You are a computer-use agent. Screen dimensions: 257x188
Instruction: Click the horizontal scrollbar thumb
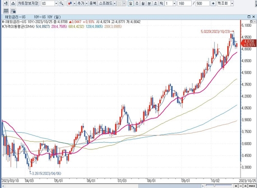click(169, 186)
